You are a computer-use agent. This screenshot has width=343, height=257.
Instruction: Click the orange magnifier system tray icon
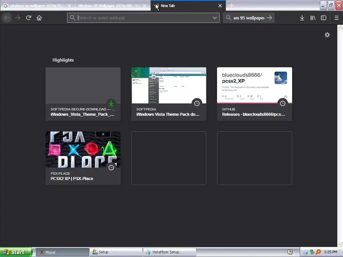[x=318, y=252]
